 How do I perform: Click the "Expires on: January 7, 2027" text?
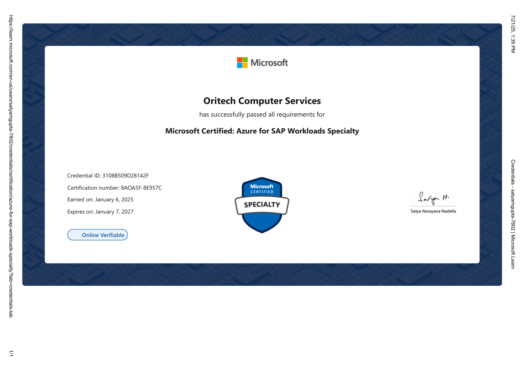pos(100,212)
